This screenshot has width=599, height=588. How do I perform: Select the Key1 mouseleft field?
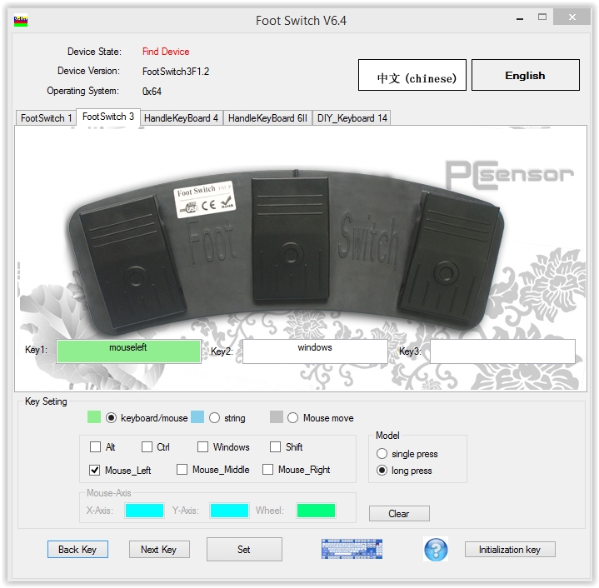pyautogui.click(x=129, y=351)
